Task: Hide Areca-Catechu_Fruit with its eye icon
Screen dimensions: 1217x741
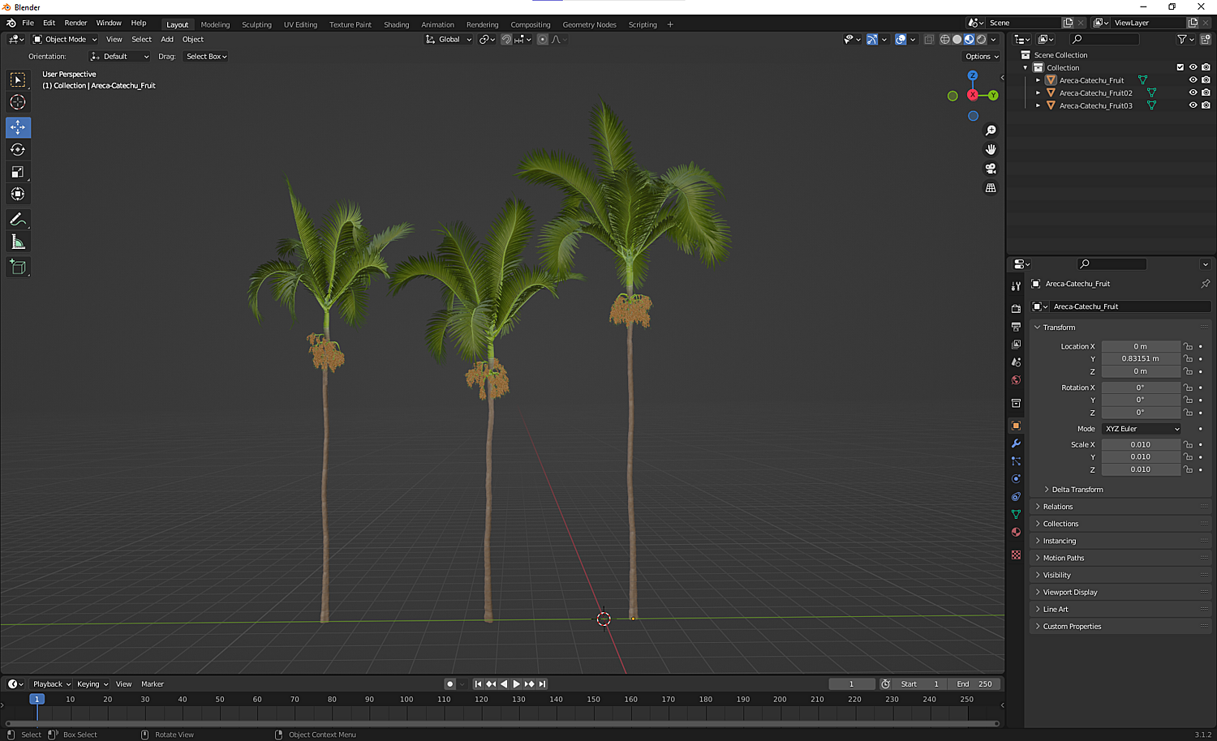Action: coord(1193,80)
